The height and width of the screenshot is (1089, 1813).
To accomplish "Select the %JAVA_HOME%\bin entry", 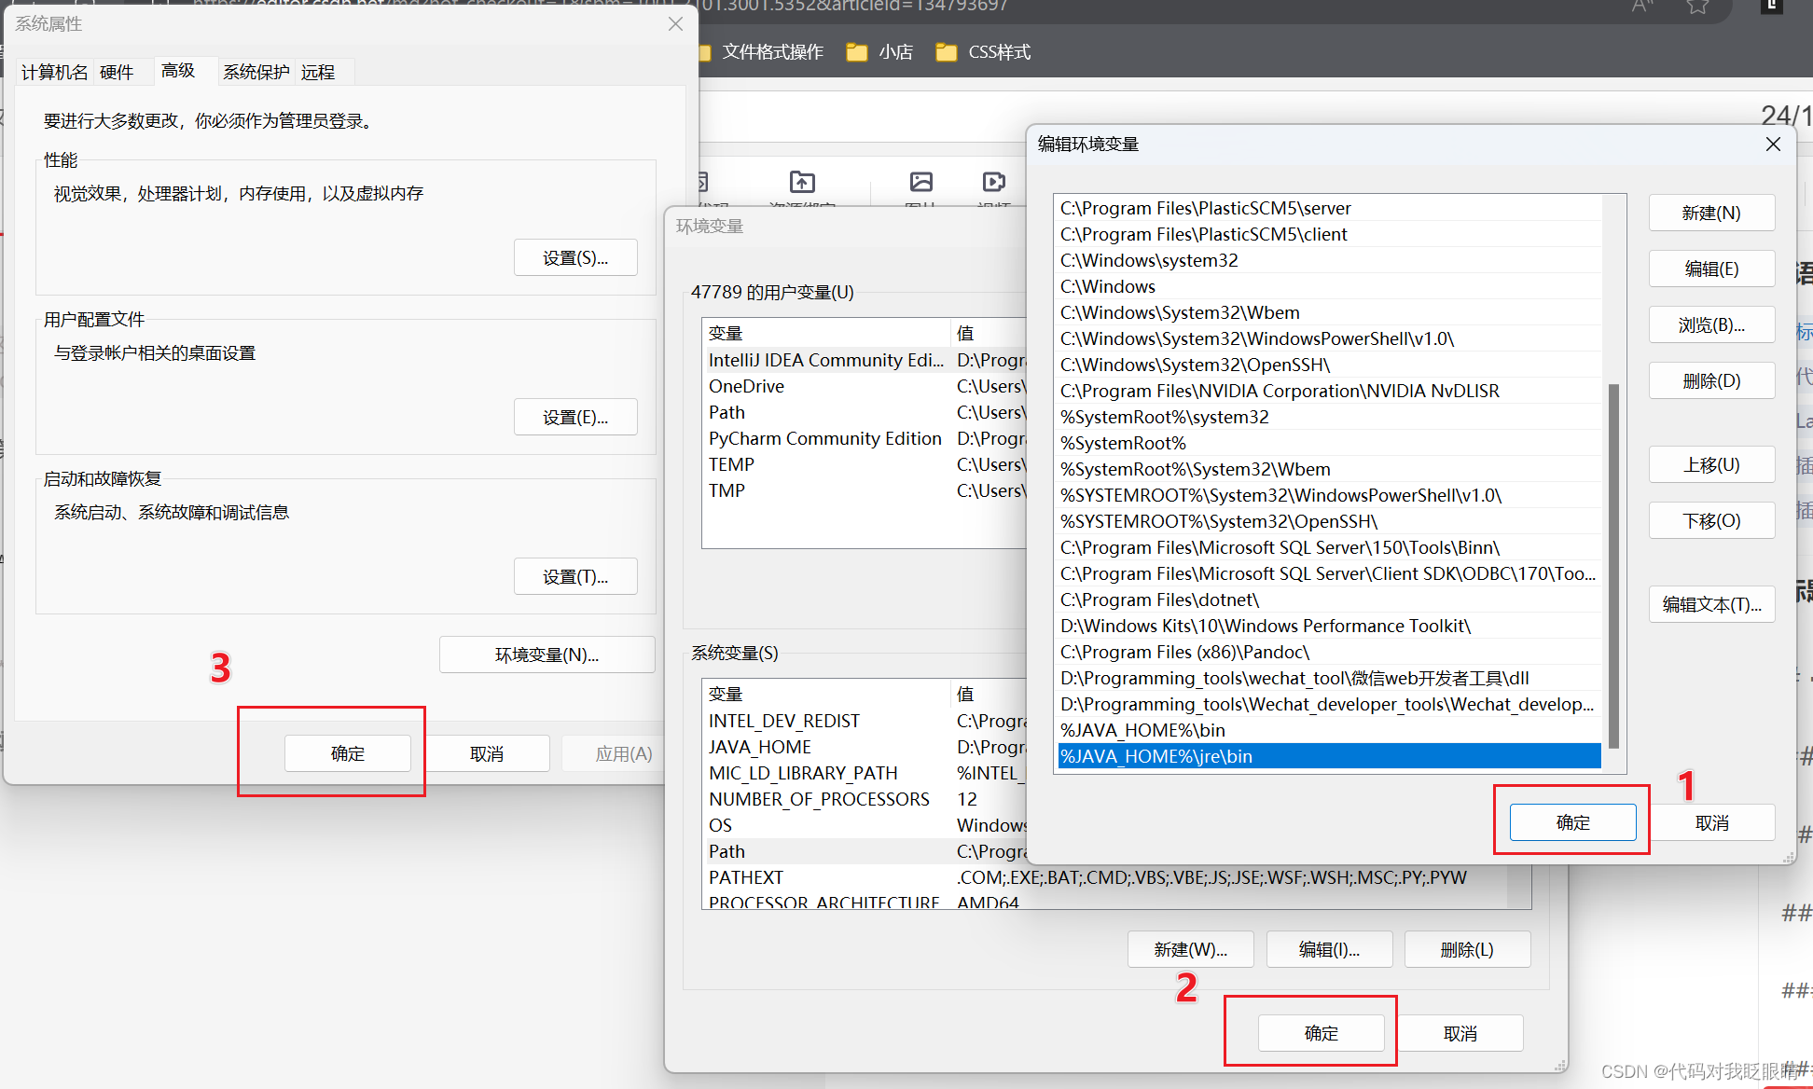I will 1329,730.
